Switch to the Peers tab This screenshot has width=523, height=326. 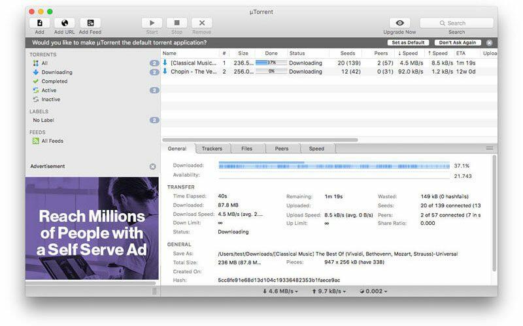[x=282, y=149]
